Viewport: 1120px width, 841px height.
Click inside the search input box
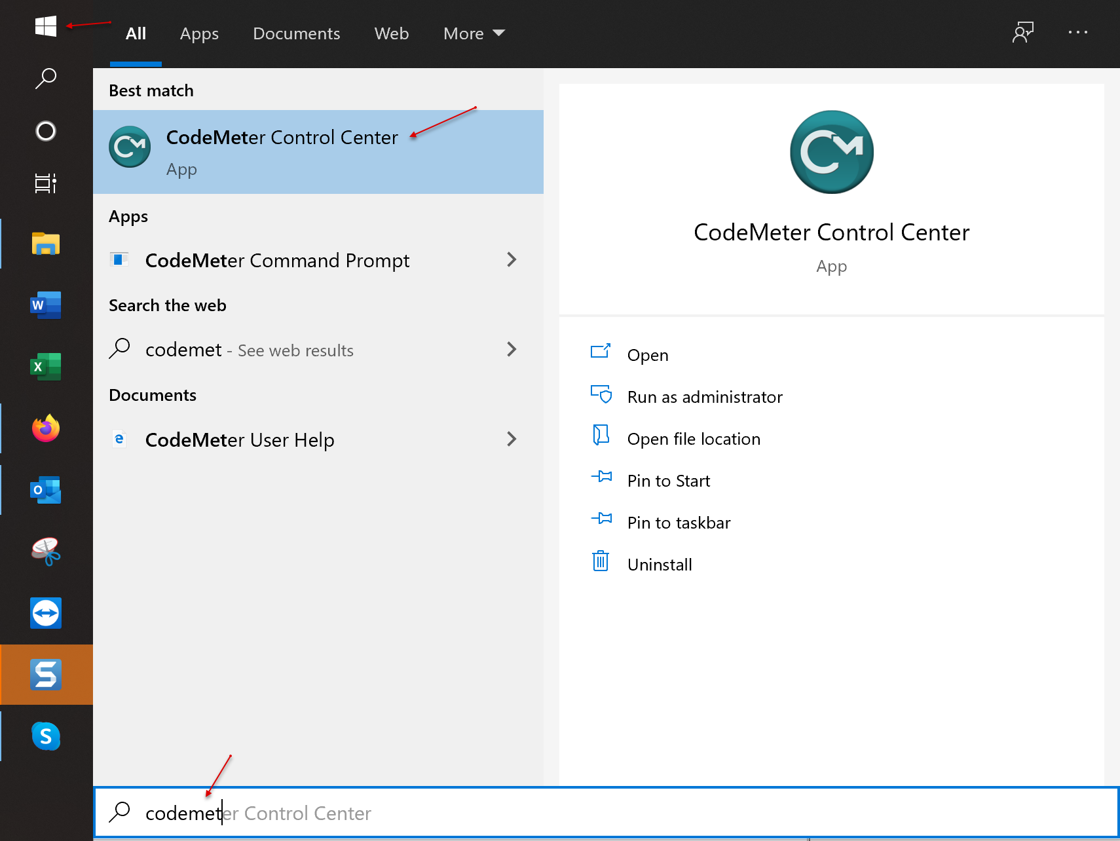pyautogui.click(x=458, y=813)
